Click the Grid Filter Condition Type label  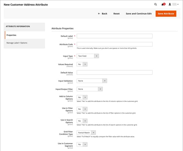point(66,133)
